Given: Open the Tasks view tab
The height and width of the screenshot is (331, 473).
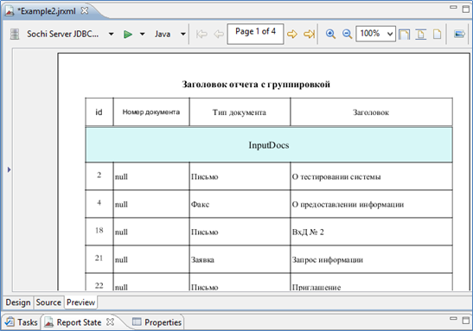Looking at the screenshot, I should click(22, 322).
